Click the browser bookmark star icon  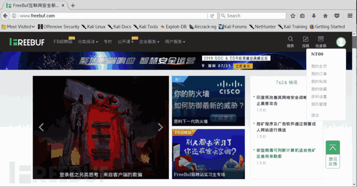293,15
